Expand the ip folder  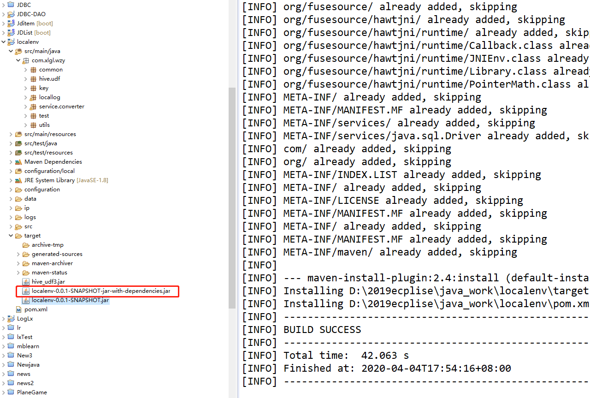point(11,208)
